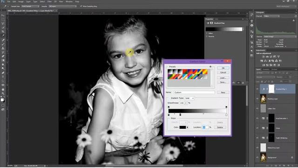This screenshot has width=298, height=168.
Task: Open the Layer menu
Action: coord(28,1)
